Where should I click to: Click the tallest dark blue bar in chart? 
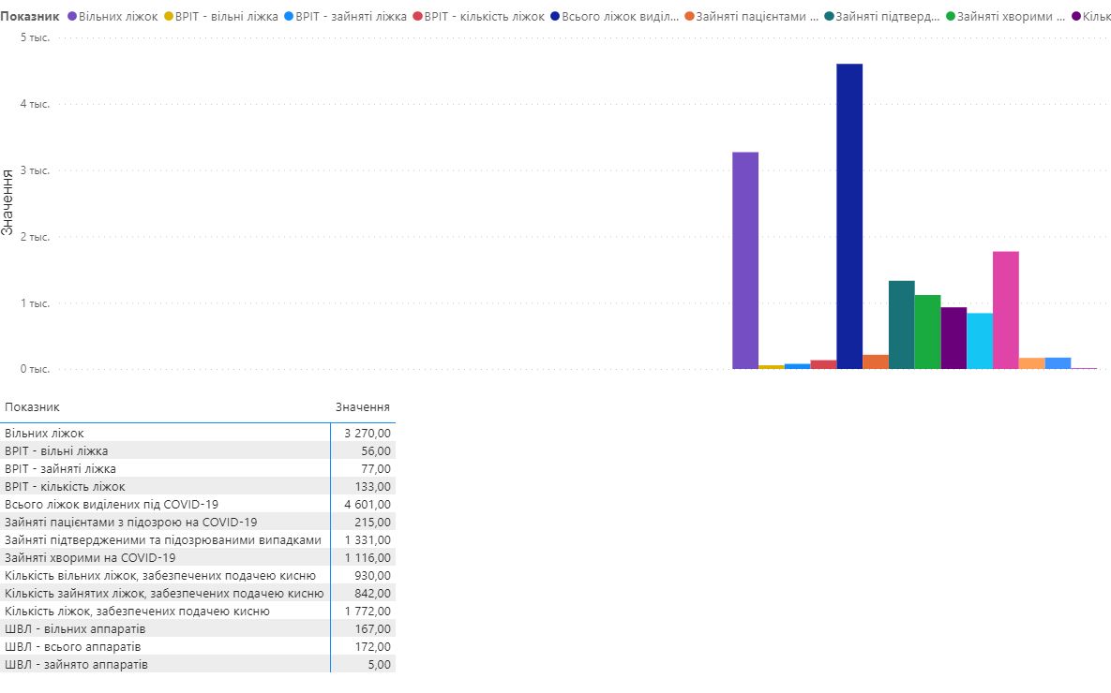click(x=849, y=216)
